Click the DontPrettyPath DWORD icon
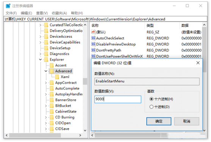The image size is (211, 142). tap(93, 50)
